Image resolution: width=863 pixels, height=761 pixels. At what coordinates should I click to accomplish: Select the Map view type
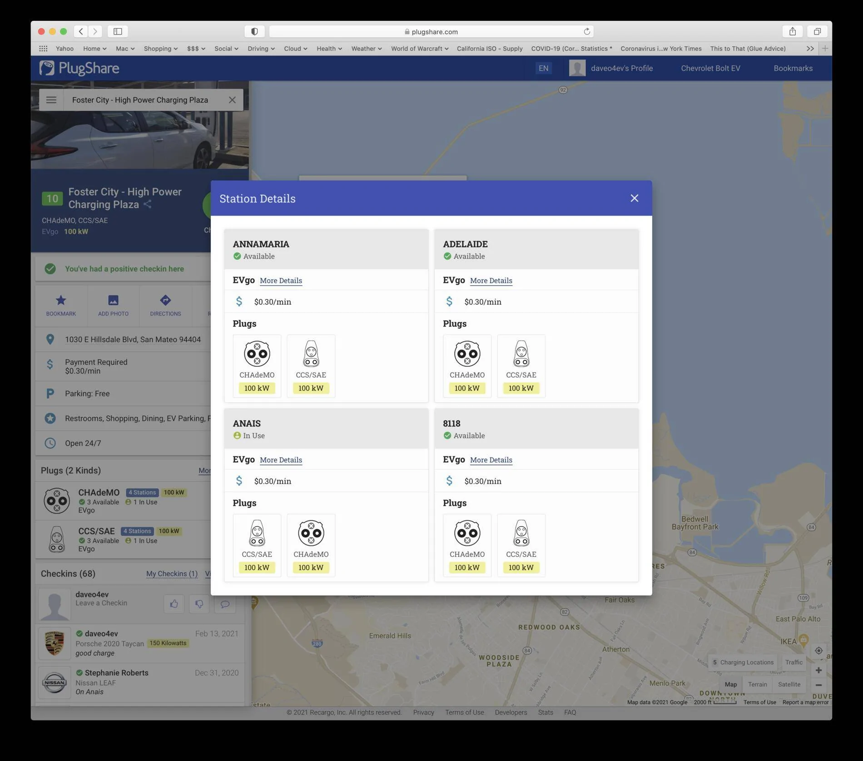pos(730,684)
